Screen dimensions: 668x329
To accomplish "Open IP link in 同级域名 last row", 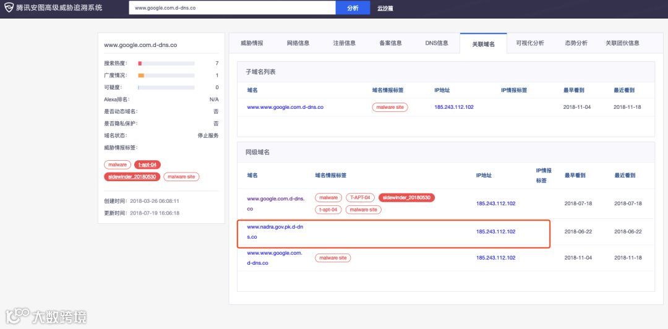I will [496, 258].
